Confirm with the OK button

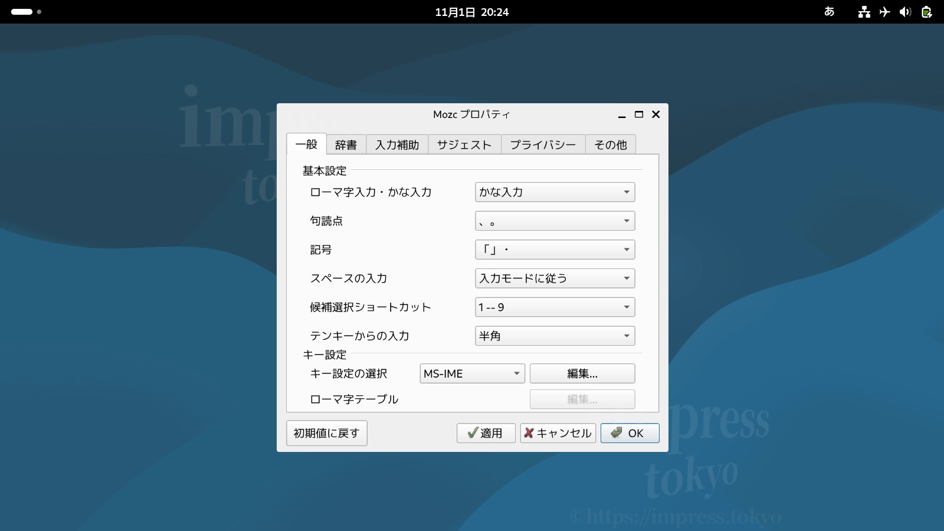click(x=630, y=433)
